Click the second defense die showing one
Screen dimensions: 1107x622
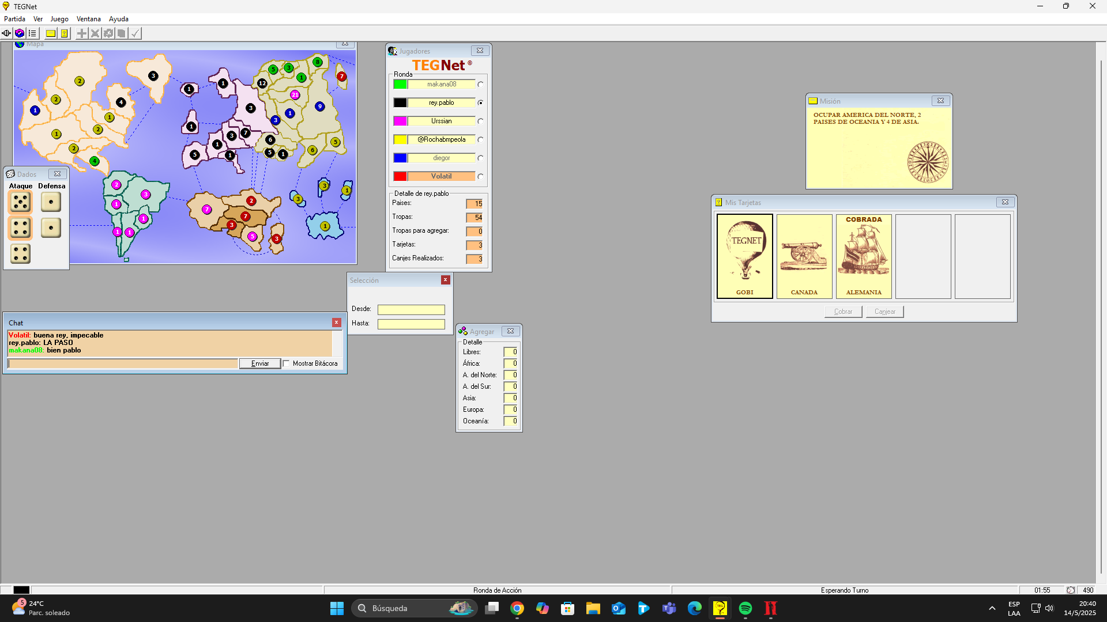[51, 228]
